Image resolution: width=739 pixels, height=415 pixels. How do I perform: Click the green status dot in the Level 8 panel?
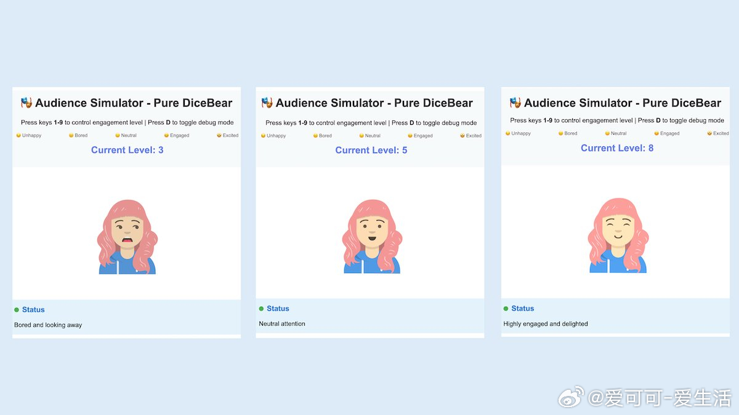(506, 309)
